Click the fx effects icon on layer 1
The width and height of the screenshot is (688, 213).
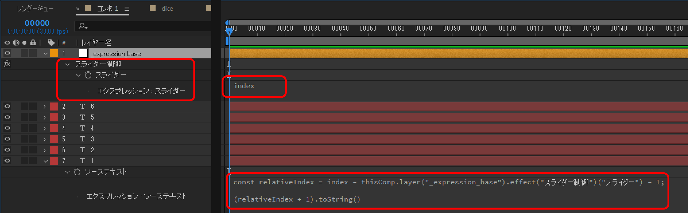click(x=7, y=64)
